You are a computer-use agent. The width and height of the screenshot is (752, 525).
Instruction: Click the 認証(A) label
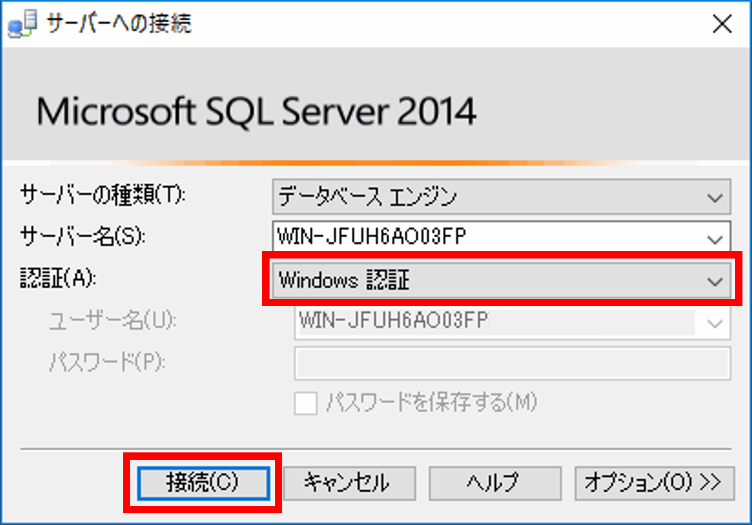(x=58, y=278)
